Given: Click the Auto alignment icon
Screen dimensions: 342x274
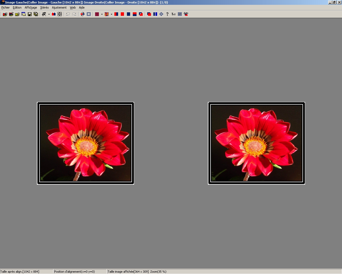Looking at the screenshot, I should click(x=186, y=14).
